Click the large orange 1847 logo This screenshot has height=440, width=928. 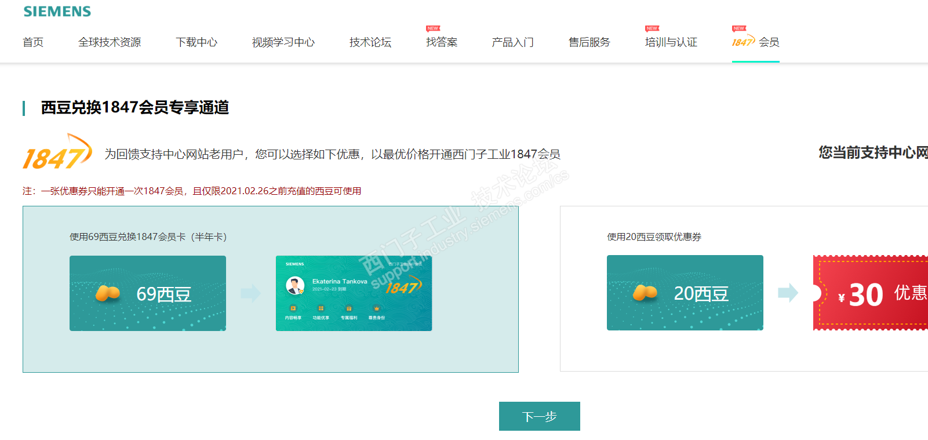pos(57,152)
